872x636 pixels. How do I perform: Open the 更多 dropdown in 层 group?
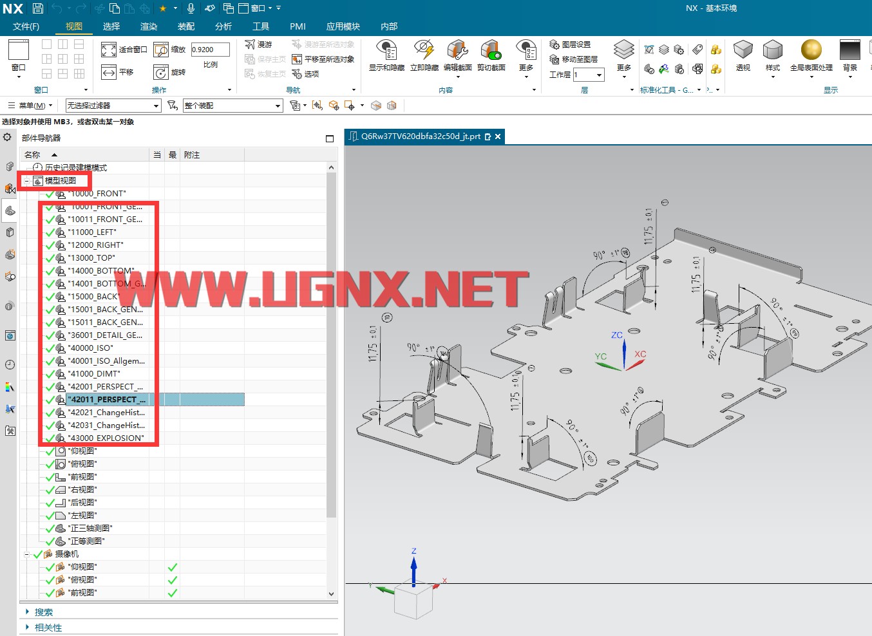point(624,59)
